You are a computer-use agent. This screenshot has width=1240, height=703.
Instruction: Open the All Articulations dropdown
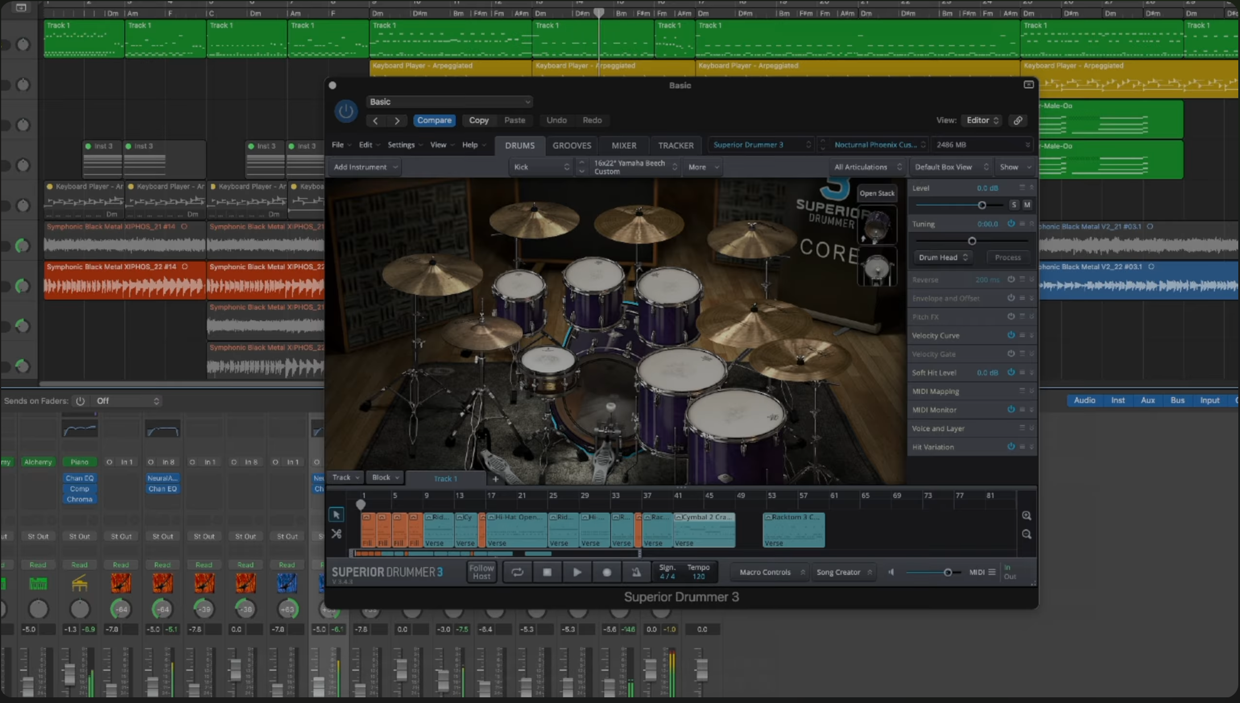[x=866, y=167]
